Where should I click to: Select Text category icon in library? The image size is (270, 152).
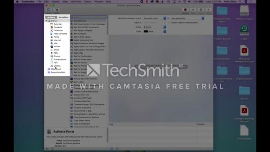click(x=51, y=63)
